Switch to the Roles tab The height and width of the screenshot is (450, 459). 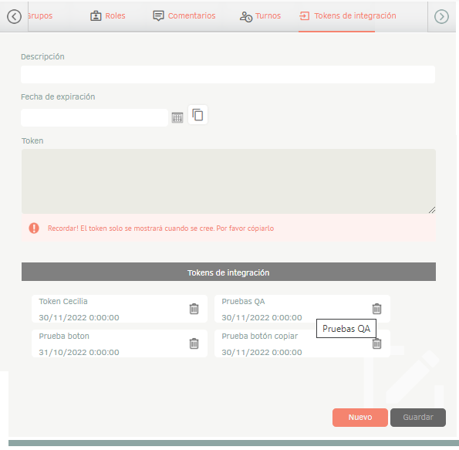click(107, 15)
